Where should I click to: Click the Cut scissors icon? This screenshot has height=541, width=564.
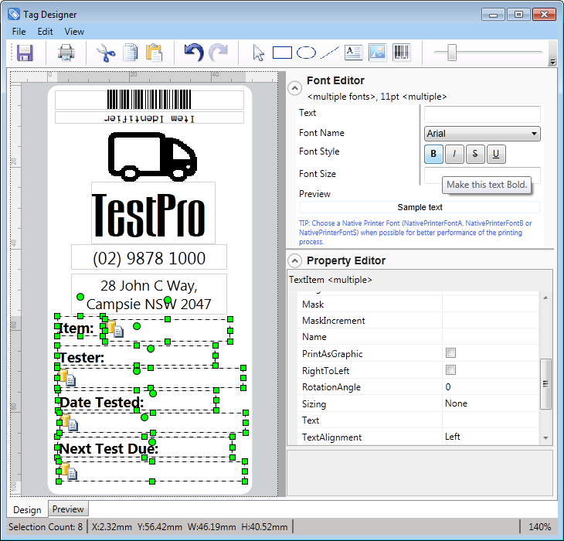(x=105, y=53)
